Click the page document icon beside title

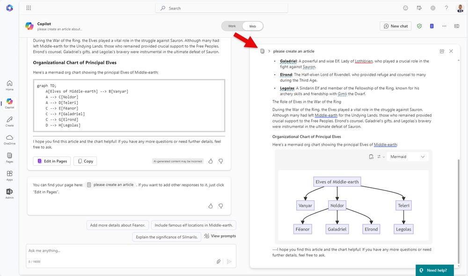(x=262, y=51)
